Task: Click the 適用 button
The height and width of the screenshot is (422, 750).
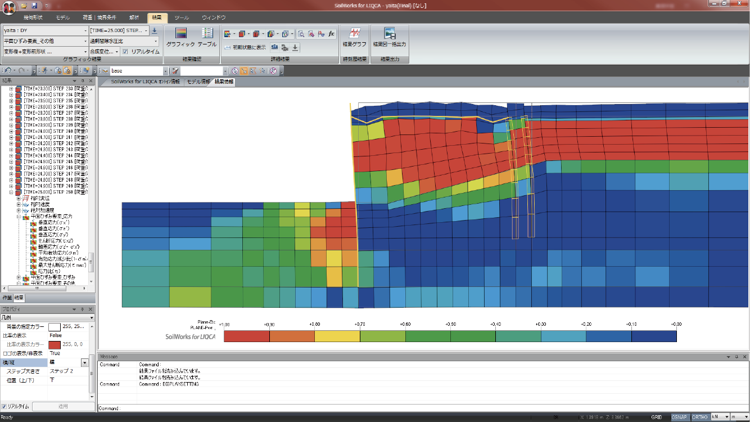Action: (x=63, y=406)
